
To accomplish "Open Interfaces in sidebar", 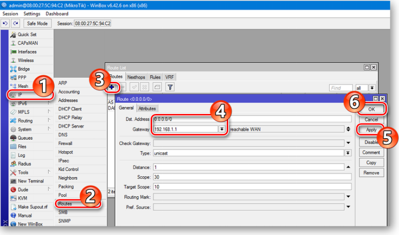I will (x=31, y=52).
